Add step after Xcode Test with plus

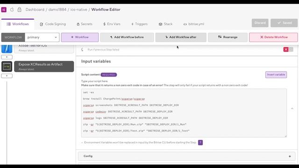tap(7, 57)
